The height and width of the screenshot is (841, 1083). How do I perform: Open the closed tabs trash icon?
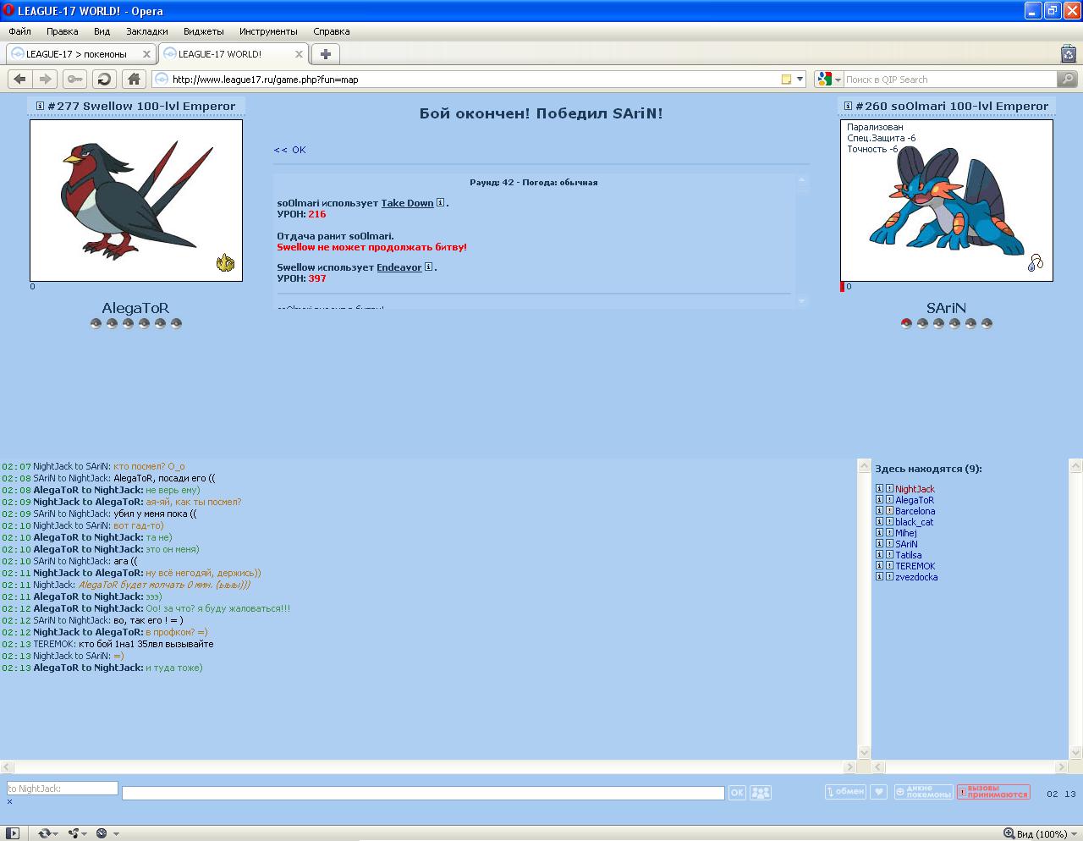tap(1068, 54)
